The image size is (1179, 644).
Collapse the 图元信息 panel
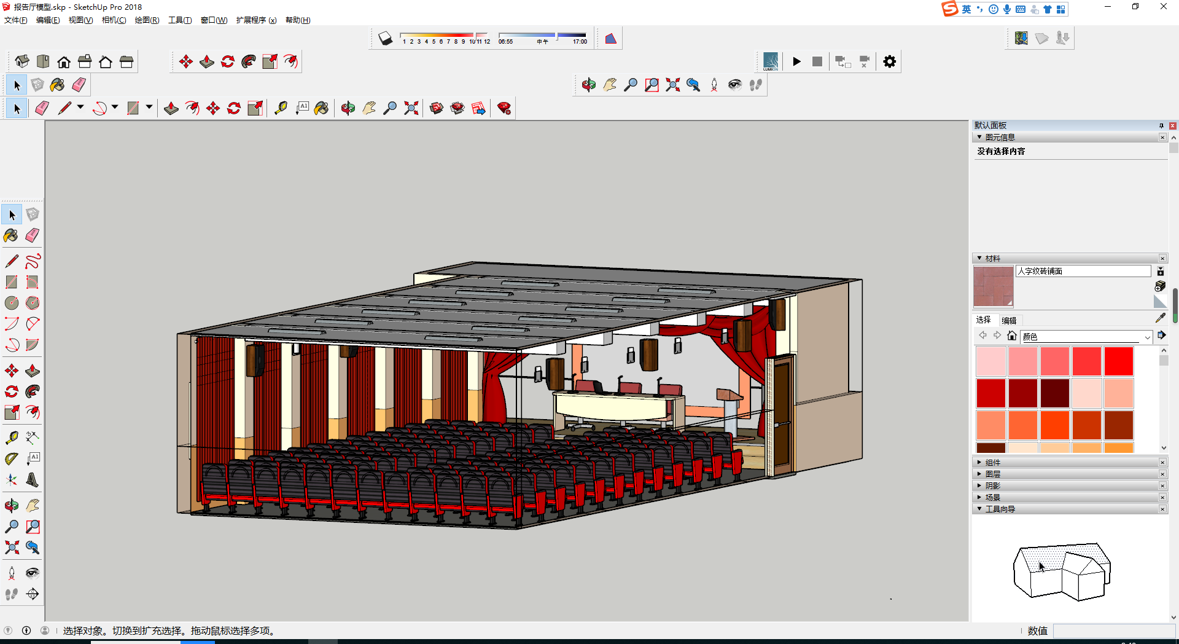979,137
